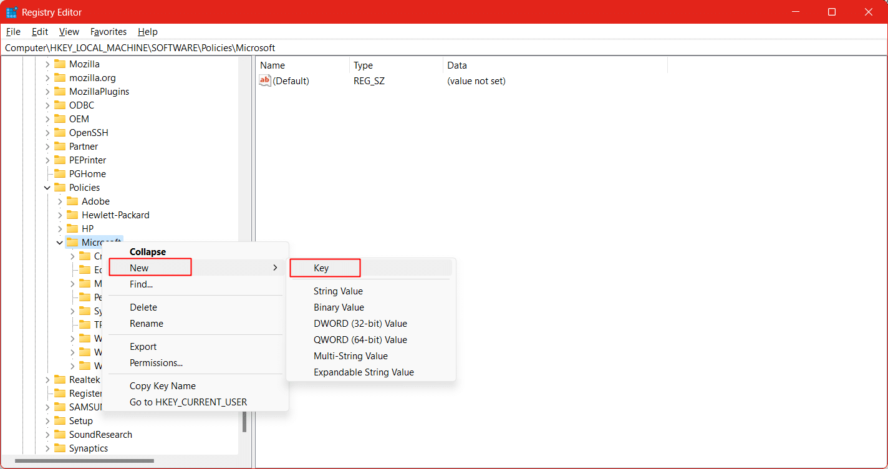Expand the SoundResearch key
The height and width of the screenshot is (469, 888).
point(47,434)
